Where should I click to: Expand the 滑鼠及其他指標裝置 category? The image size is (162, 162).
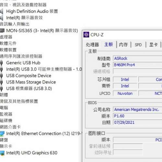coord(19,101)
